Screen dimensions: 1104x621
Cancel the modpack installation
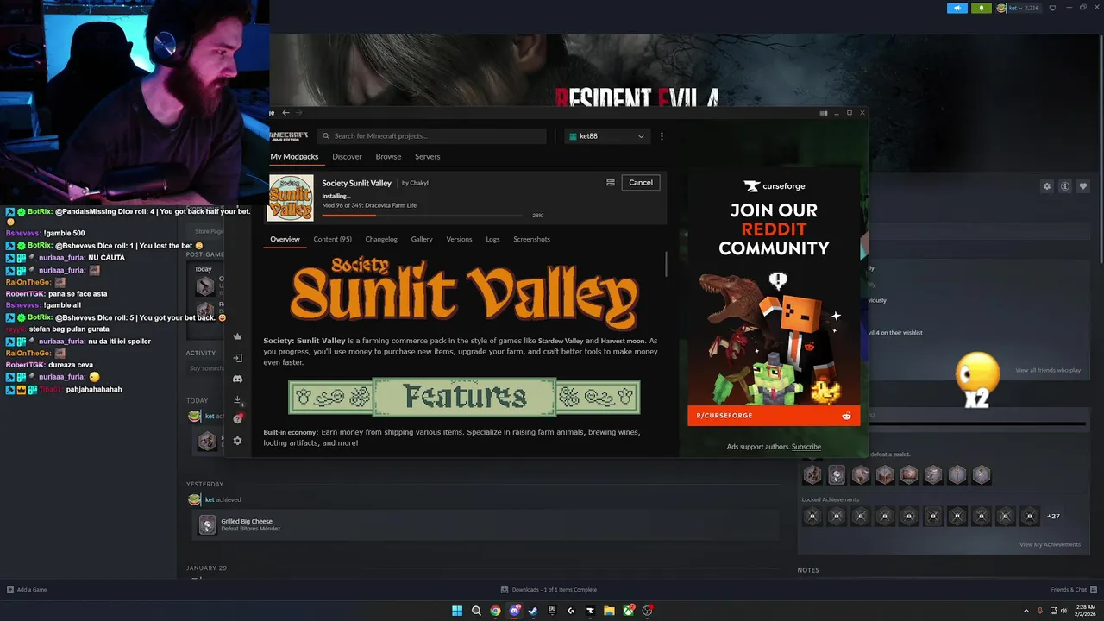tap(641, 183)
